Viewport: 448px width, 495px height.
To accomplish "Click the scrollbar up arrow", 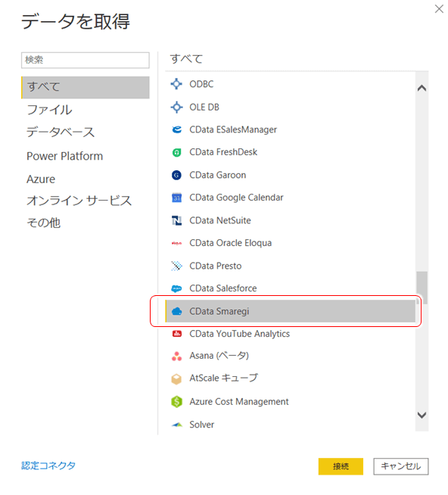I will pos(422,88).
